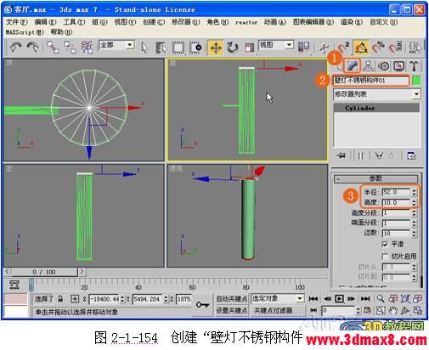Open the 文件 File menu

(16, 22)
